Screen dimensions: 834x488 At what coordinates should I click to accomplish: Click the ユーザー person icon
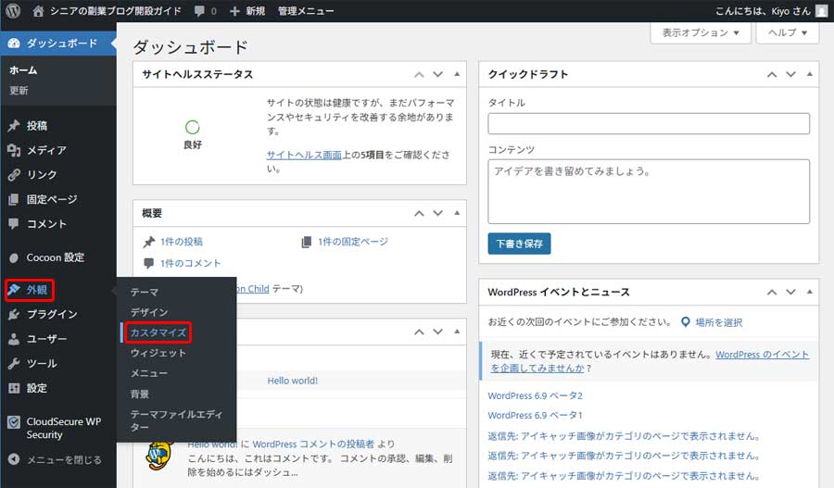(x=14, y=339)
